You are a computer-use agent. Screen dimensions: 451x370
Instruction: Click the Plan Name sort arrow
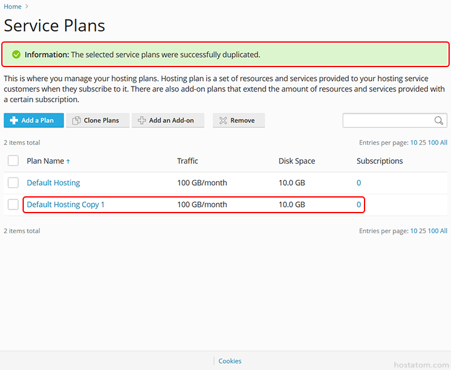(x=68, y=162)
